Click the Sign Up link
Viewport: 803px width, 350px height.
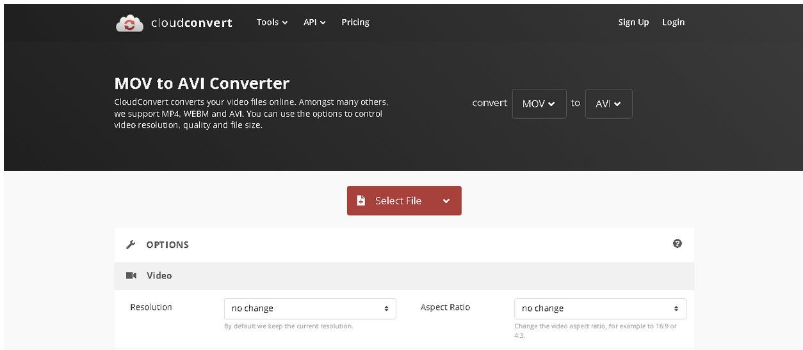[633, 22]
